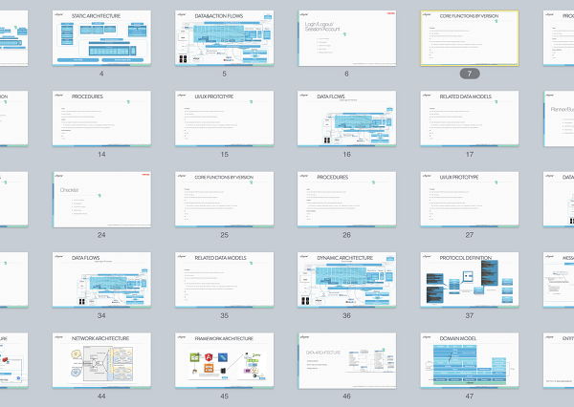This screenshot has width=574, height=407.
Task: Select slide 4 Static Architecture thumbnail
Action: coord(101,38)
